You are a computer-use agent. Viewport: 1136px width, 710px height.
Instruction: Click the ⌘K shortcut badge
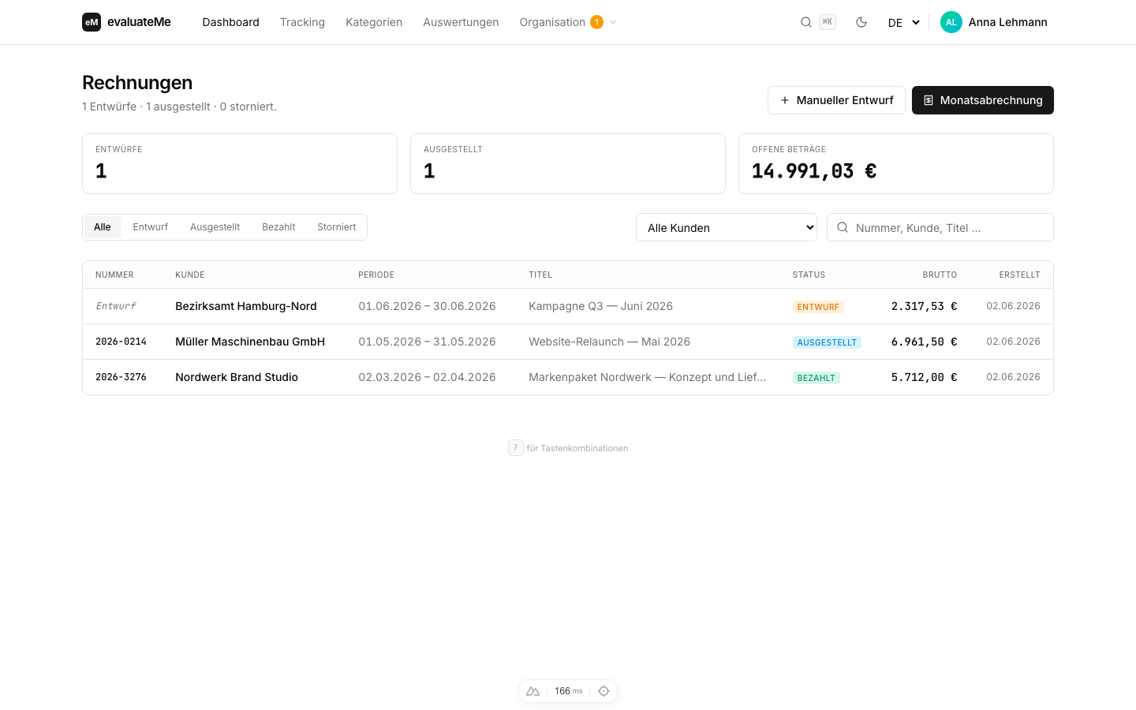(827, 22)
